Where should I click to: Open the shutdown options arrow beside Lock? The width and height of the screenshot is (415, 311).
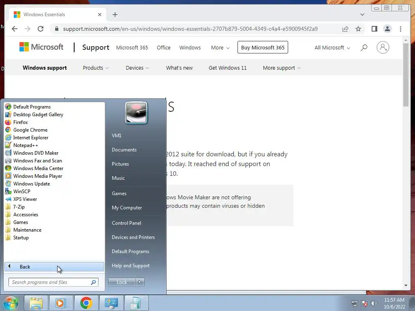[x=140, y=282]
